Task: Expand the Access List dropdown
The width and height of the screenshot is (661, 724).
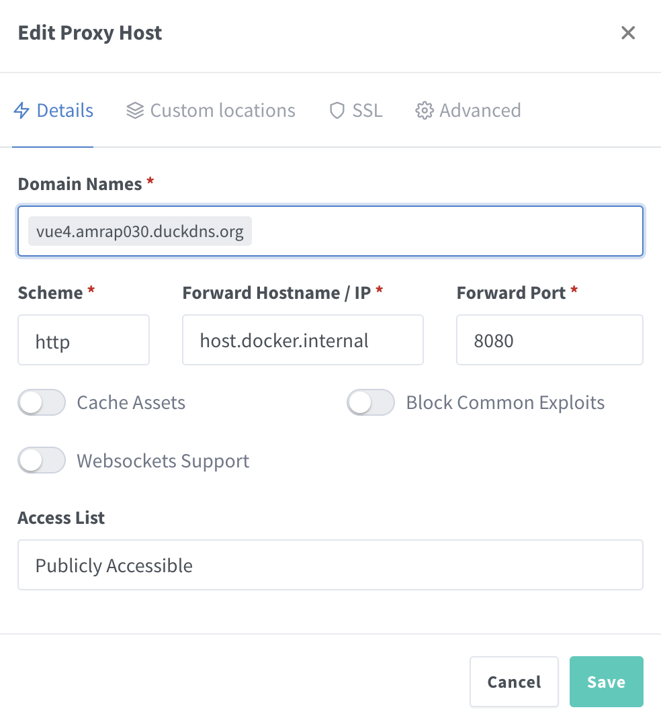Action: 330,565
